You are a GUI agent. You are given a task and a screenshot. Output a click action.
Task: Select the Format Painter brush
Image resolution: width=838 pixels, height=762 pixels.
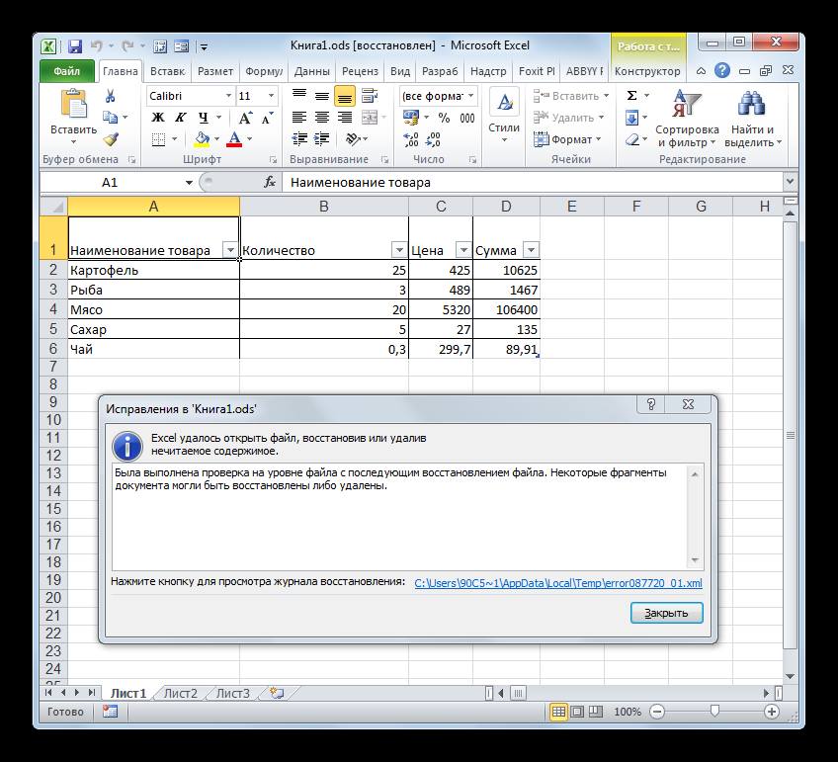click(111, 139)
